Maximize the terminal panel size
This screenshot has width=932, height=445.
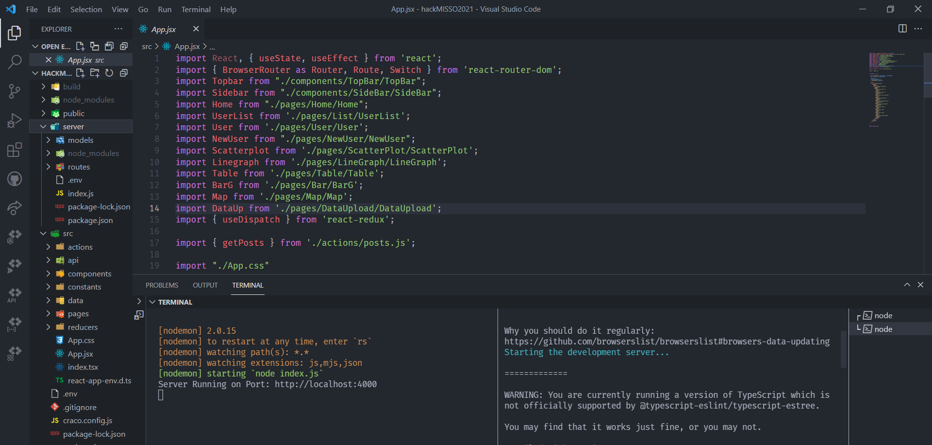point(907,285)
